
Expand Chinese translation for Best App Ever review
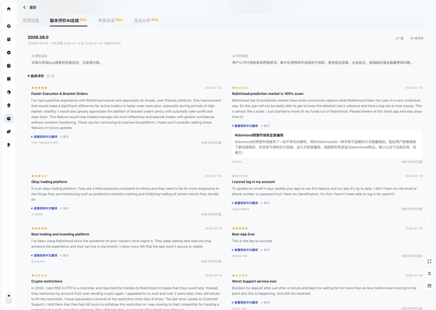(245, 250)
